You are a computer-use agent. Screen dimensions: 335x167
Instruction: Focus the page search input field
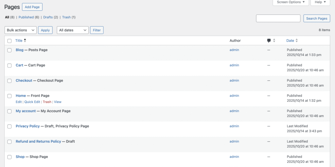(278, 19)
